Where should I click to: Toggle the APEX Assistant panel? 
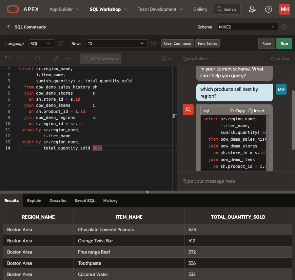pyautogui.click(x=101, y=59)
